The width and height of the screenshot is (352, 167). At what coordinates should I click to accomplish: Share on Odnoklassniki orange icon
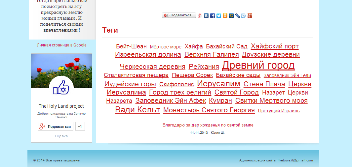pyautogui.click(x=225, y=15)
